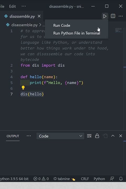Toggle the output scroll lock icon

coord(97,136)
